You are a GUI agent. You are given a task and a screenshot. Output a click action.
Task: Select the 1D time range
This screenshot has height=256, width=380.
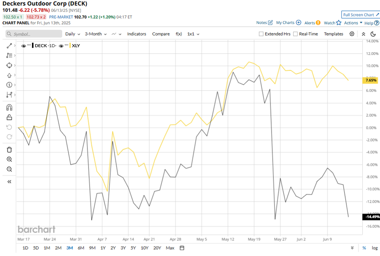pos(25,248)
